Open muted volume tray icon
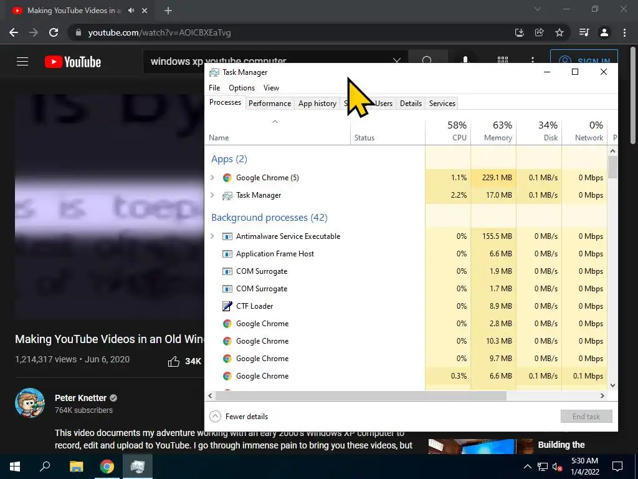The width and height of the screenshot is (638, 479). pos(558,467)
